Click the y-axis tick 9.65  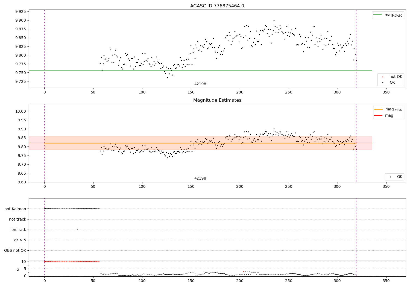22,173
